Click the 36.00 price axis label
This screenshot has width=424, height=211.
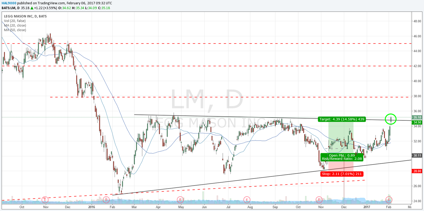[x=417, y=111]
